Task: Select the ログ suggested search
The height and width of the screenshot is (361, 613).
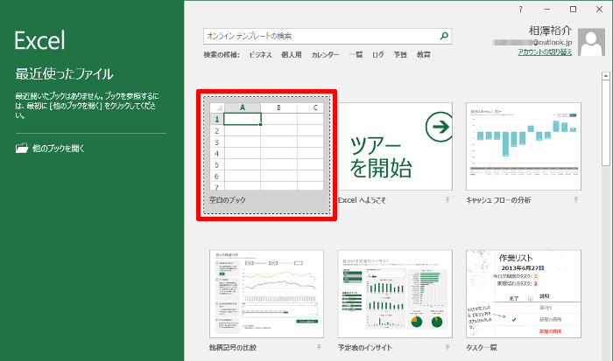Action: pyautogui.click(x=378, y=55)
